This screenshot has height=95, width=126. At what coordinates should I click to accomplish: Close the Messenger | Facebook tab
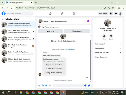31,3
